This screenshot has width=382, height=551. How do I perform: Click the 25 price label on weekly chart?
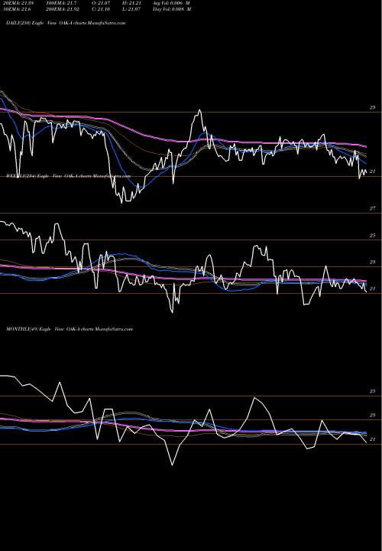point(373,236)
